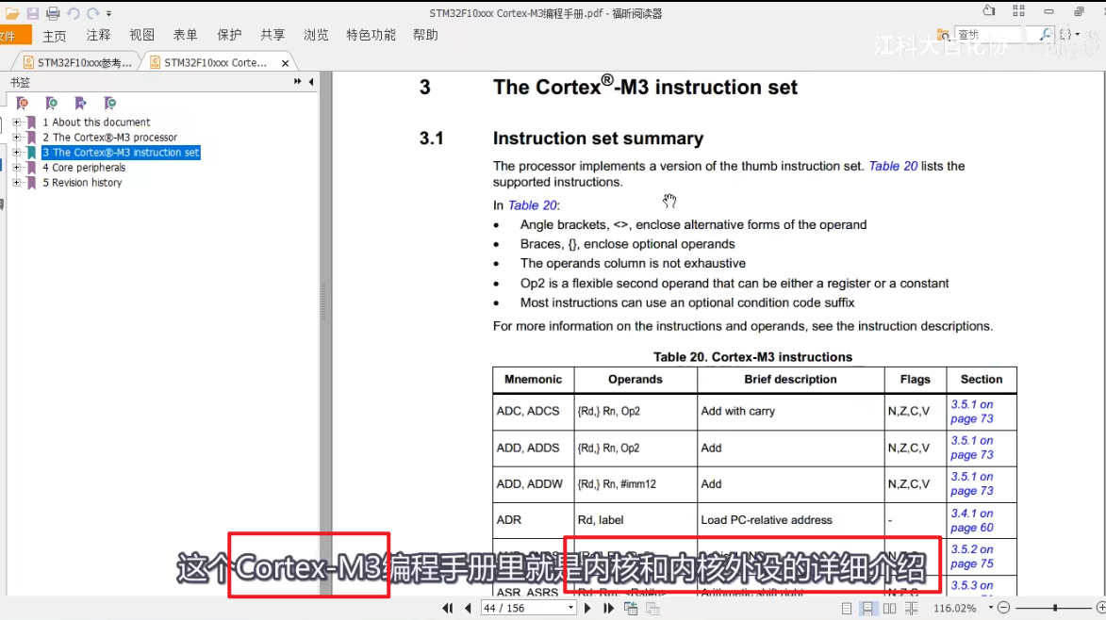Select single page view mode icon
This screenshot has height=620, width=1106.
point(847,608)
